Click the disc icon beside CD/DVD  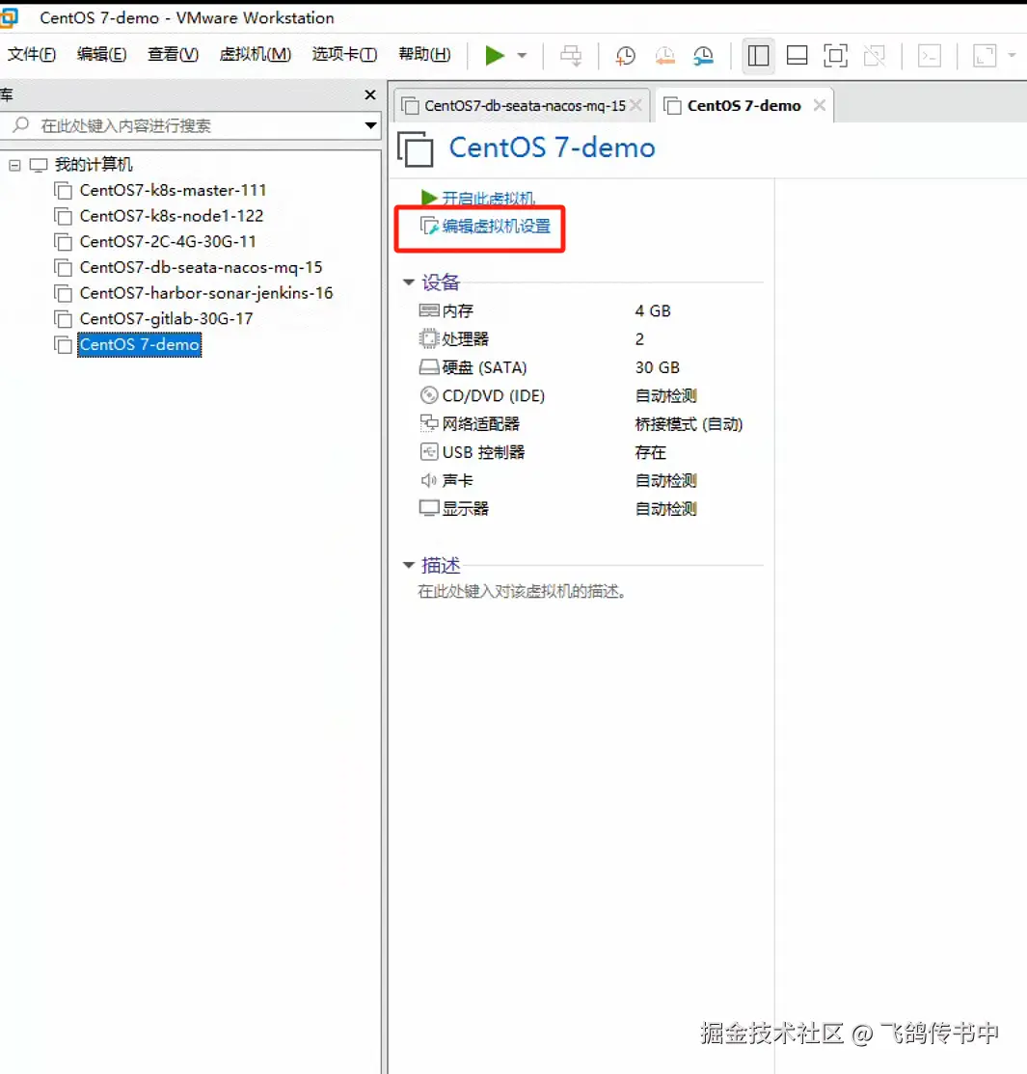[429, 395]
